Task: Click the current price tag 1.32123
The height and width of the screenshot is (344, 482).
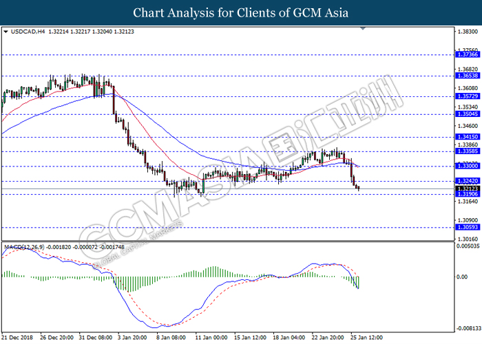Action: 468,189
